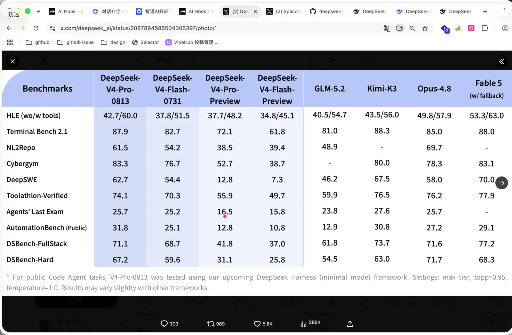Click the macOS green fullscreen window button
Image resolution: width=512 pixels, height=335 pixels.
click(28, 11)
